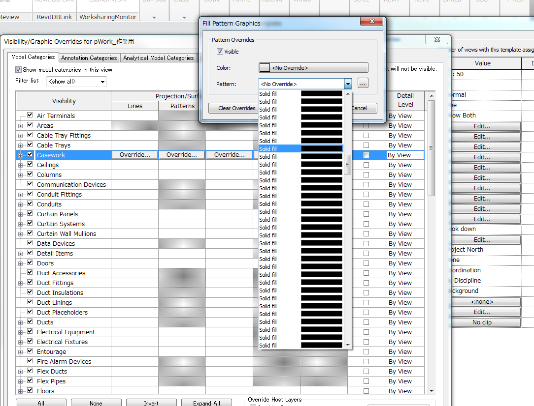Click Override for Casework projection Lines
534x406 pixels.
134,154
